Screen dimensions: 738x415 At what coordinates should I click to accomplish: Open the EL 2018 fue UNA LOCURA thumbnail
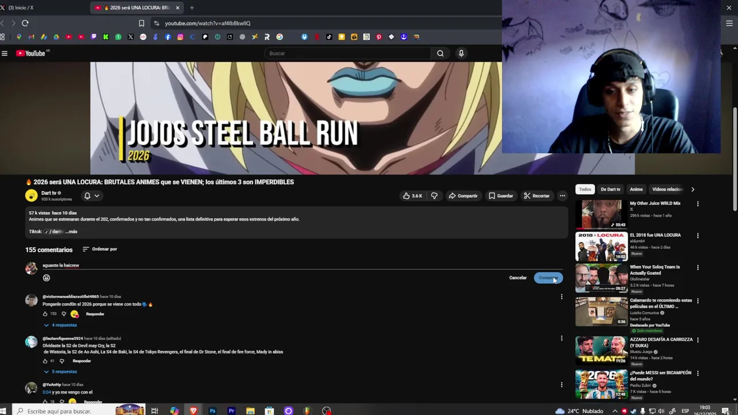click(601, 247)
